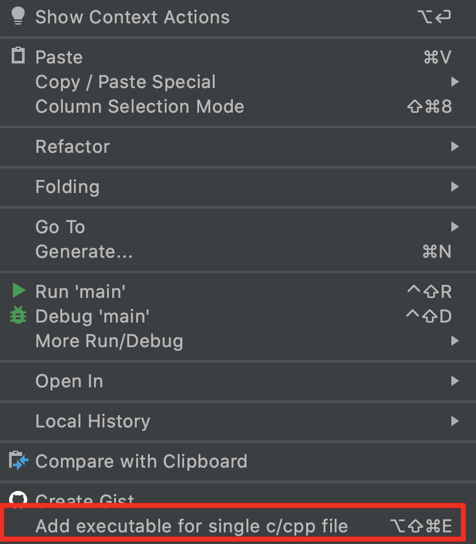Click the Compare with Clipboard icon

(18, 462)
